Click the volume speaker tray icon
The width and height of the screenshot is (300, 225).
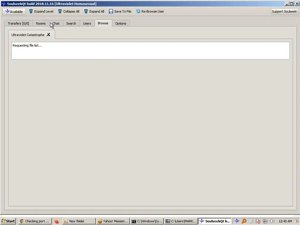pyautogui.click(x=272, y=221)
